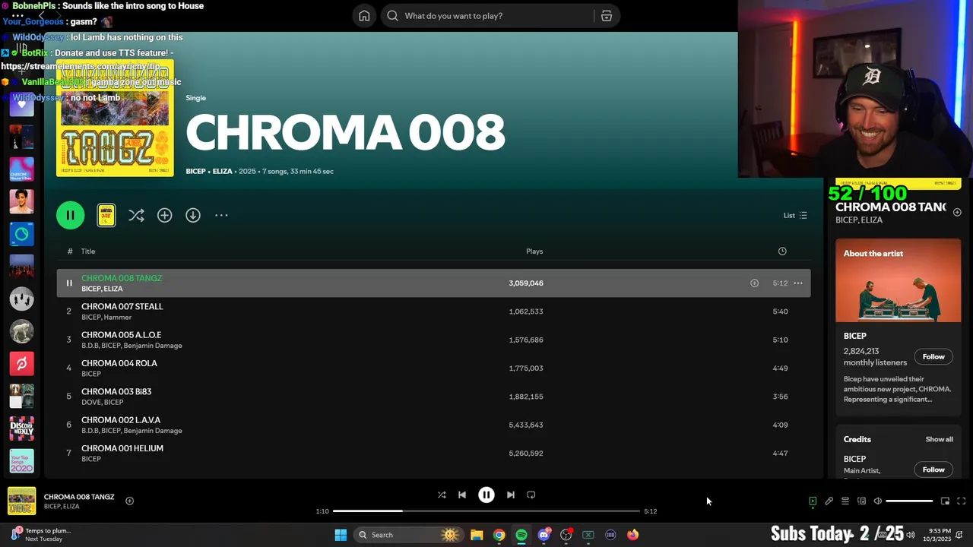The width and height of the screenshot is (973, 547).
Task: Focus the 'What do you want to play?' field
Action: point(486,16)
